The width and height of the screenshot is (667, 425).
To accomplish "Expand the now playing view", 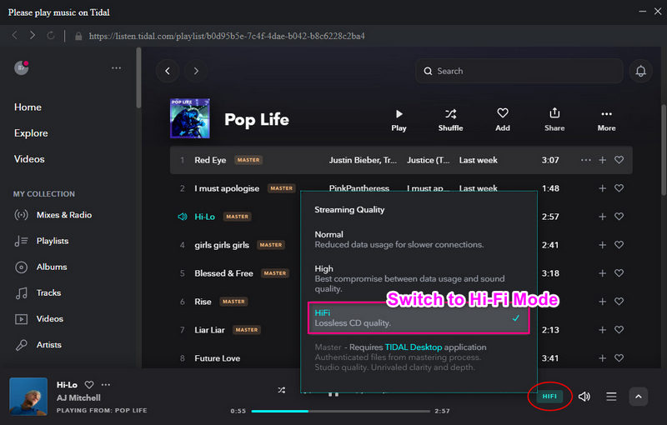I will coord(639,397).
